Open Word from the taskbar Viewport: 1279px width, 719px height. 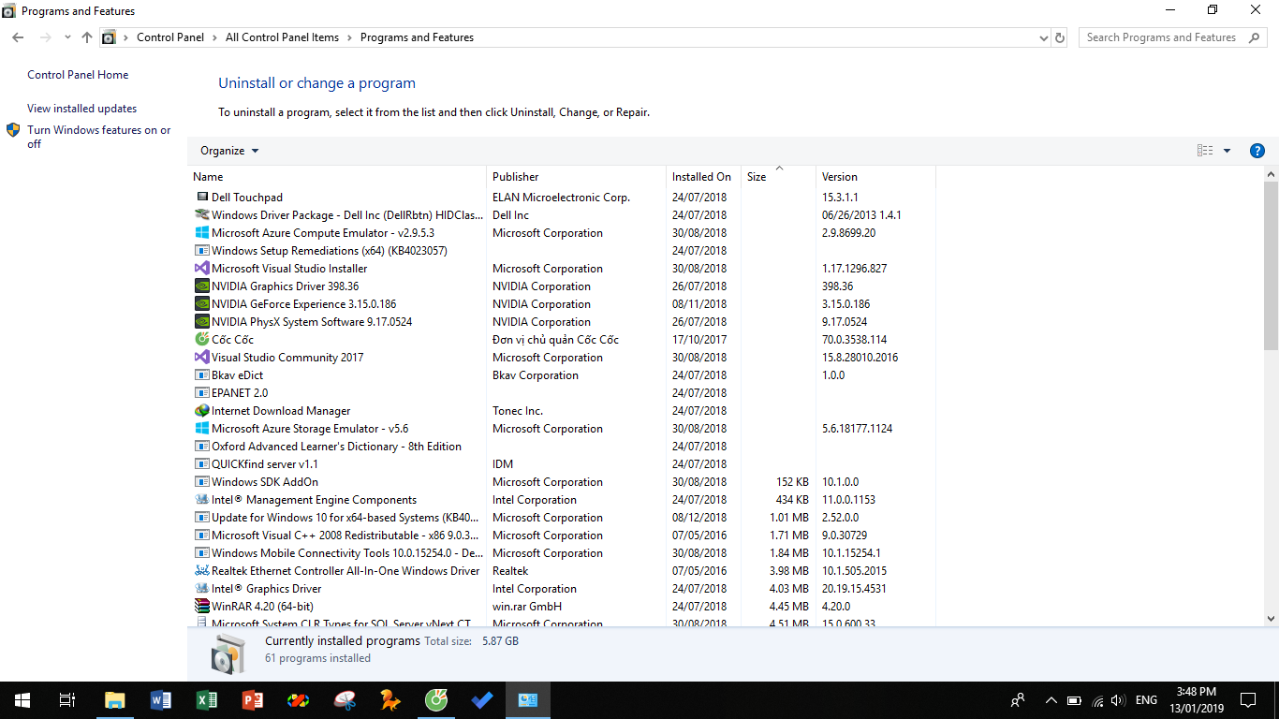coord(161,699)
